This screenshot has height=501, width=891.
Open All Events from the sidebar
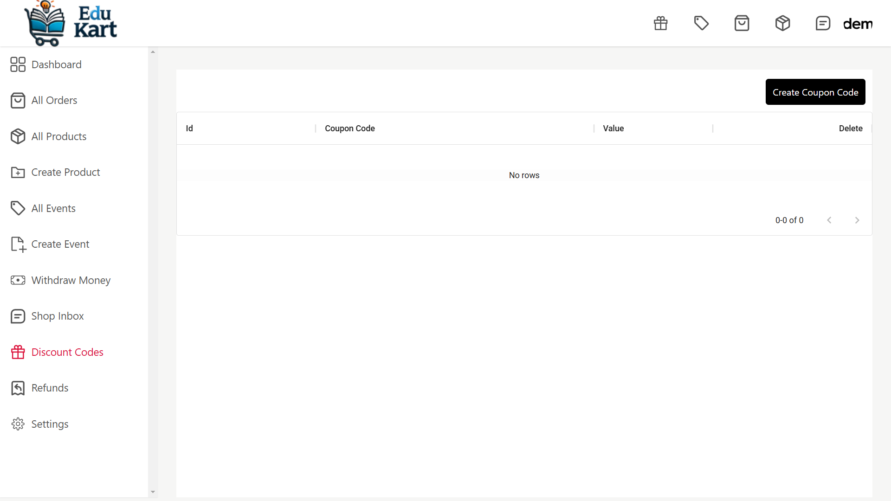53,208
